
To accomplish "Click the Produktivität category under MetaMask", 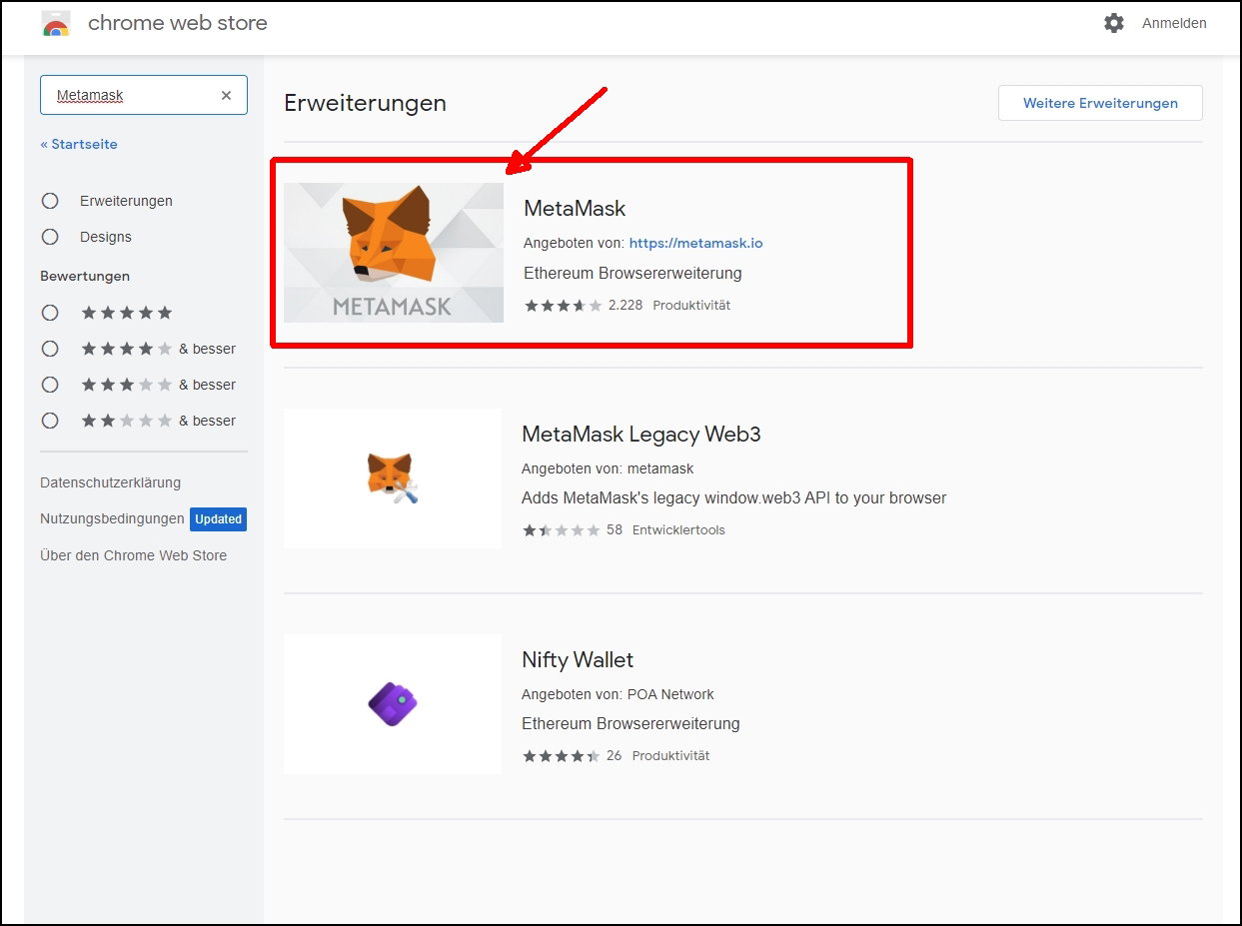I will 691,306.
